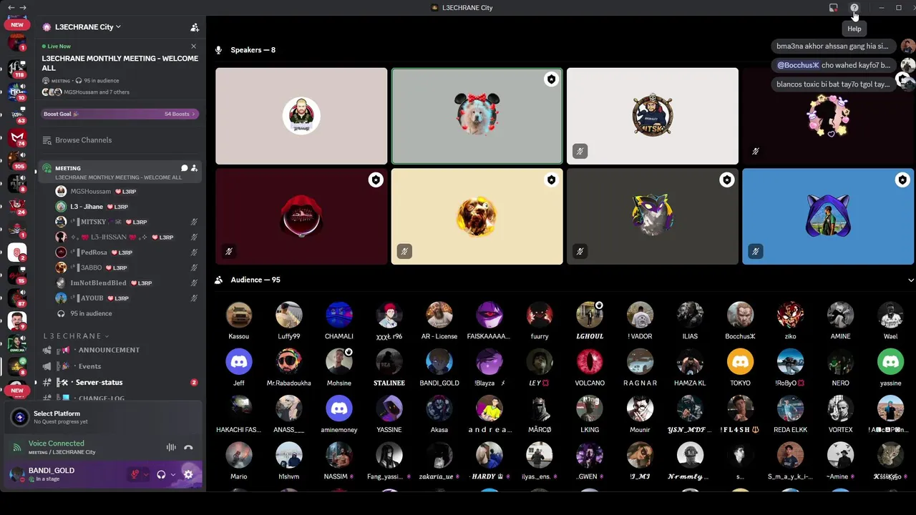Select audience member VOLCANO avatar

pyautogui.click(x=590, y=362)
